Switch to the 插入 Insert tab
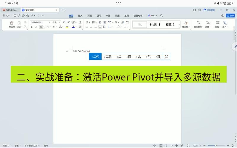 (80, 16)
